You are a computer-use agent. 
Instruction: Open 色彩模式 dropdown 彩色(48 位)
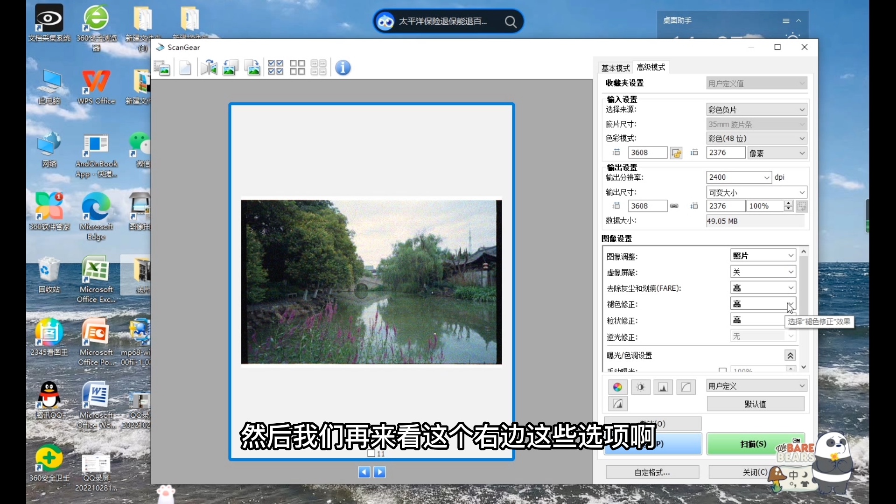[756, 139]
